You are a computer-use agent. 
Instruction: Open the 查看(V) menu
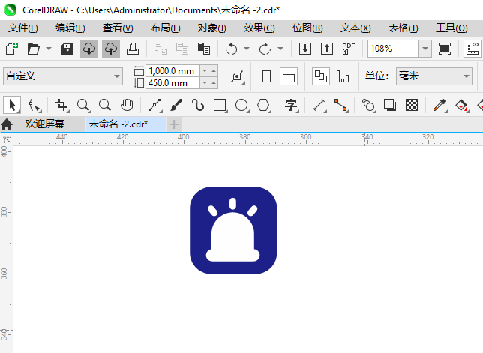[x=118, y=28]
